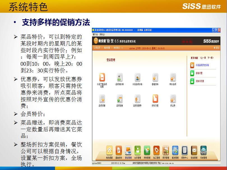Click 下一页 in 更多功能 panel
227x170 pixels.
[x=210, y=58]
